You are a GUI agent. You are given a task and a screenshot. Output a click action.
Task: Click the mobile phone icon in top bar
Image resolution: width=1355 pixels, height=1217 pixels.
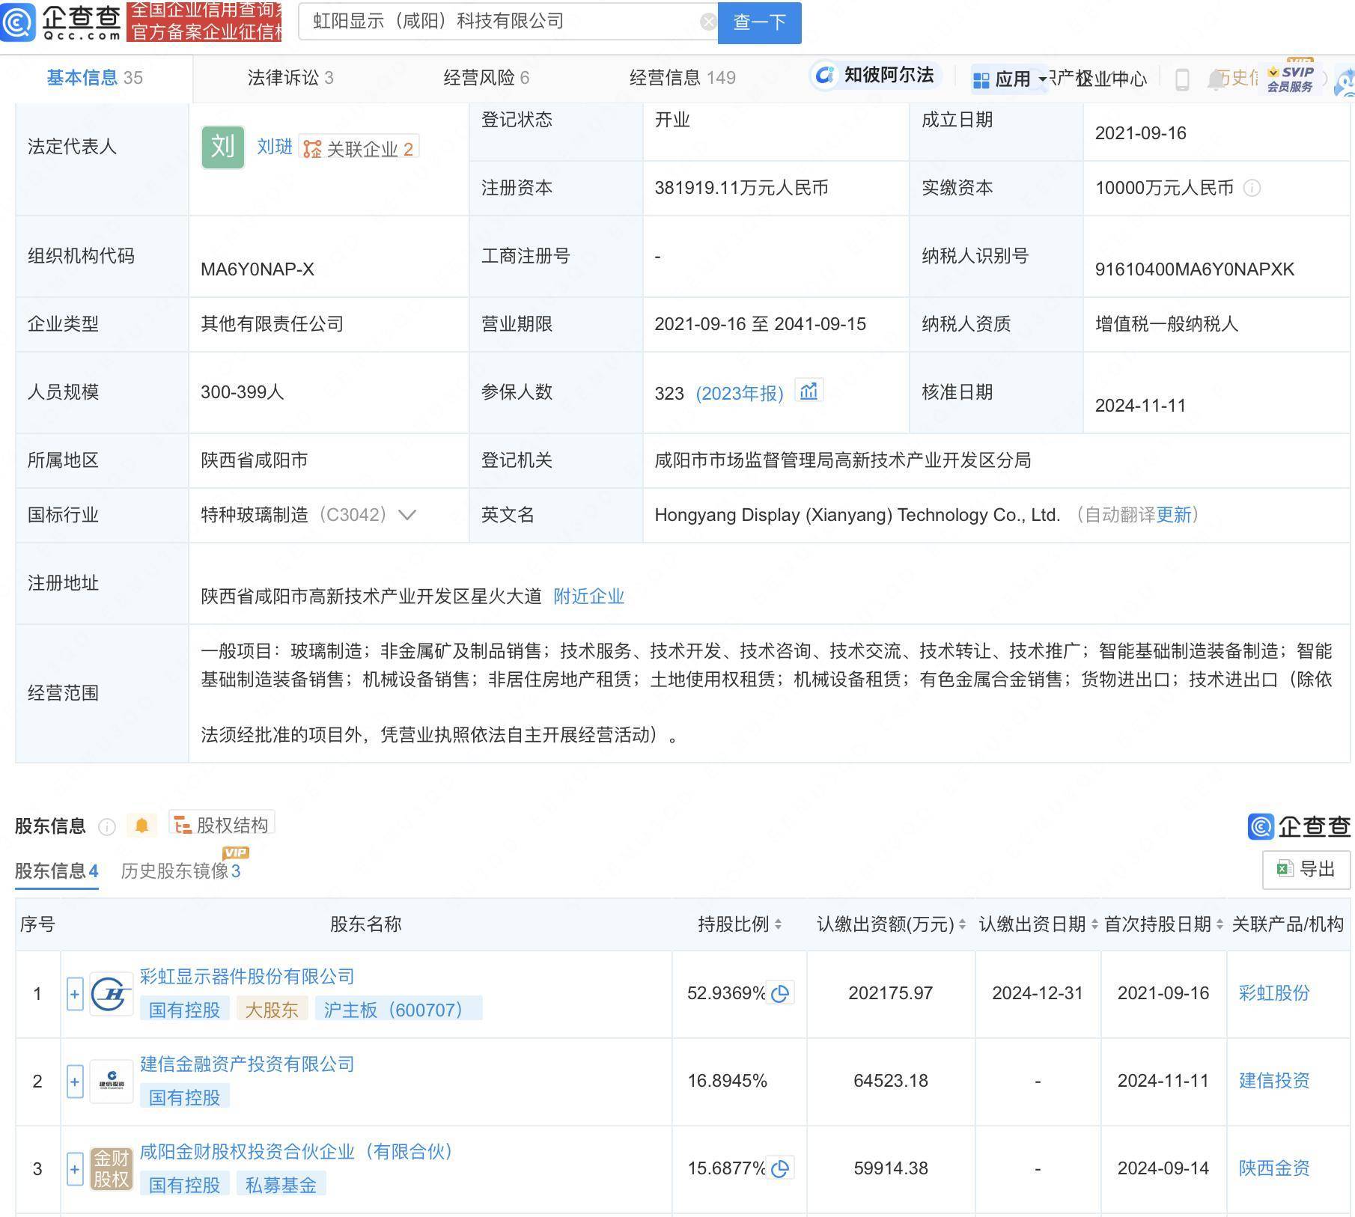[1183, 78]
